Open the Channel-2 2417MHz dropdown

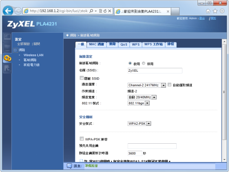pyautogui.click(x=147, y=85)
